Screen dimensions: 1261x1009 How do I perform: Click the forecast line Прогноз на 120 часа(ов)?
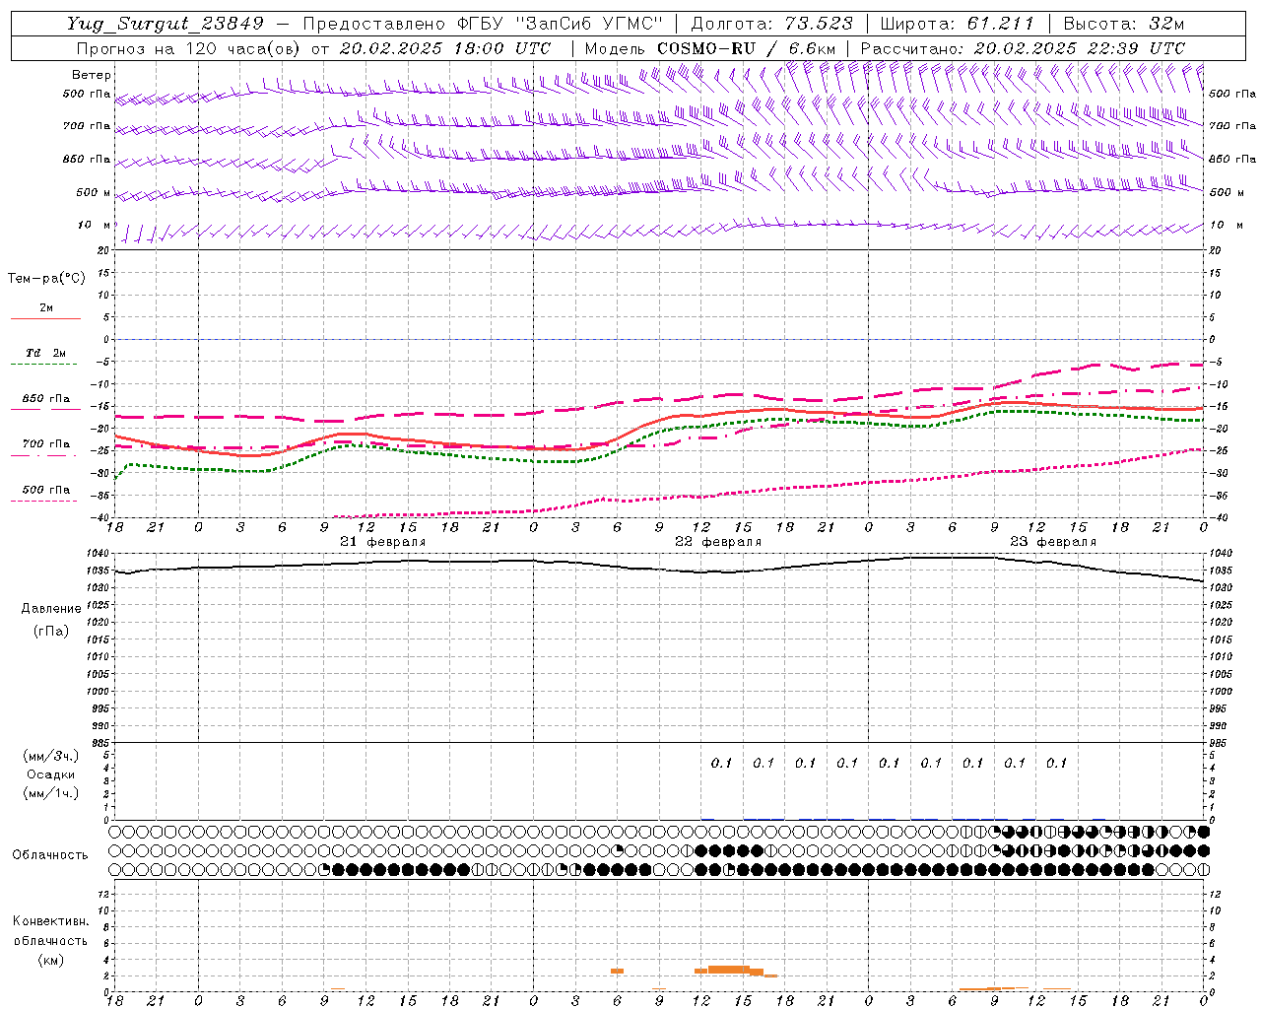(x=188, y=48)
